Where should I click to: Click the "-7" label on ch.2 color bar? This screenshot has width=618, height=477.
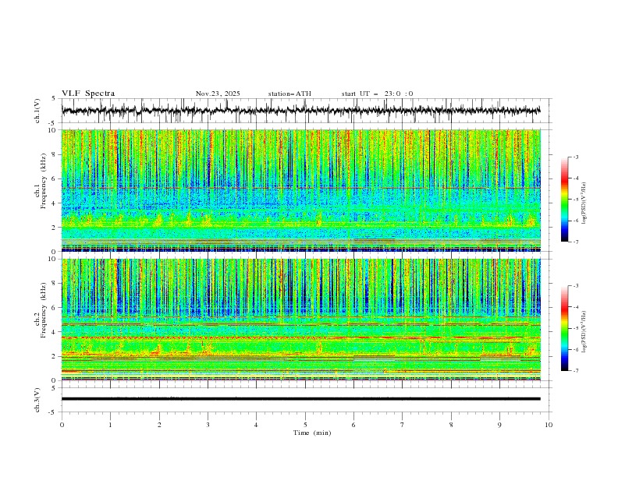[575, 371]
